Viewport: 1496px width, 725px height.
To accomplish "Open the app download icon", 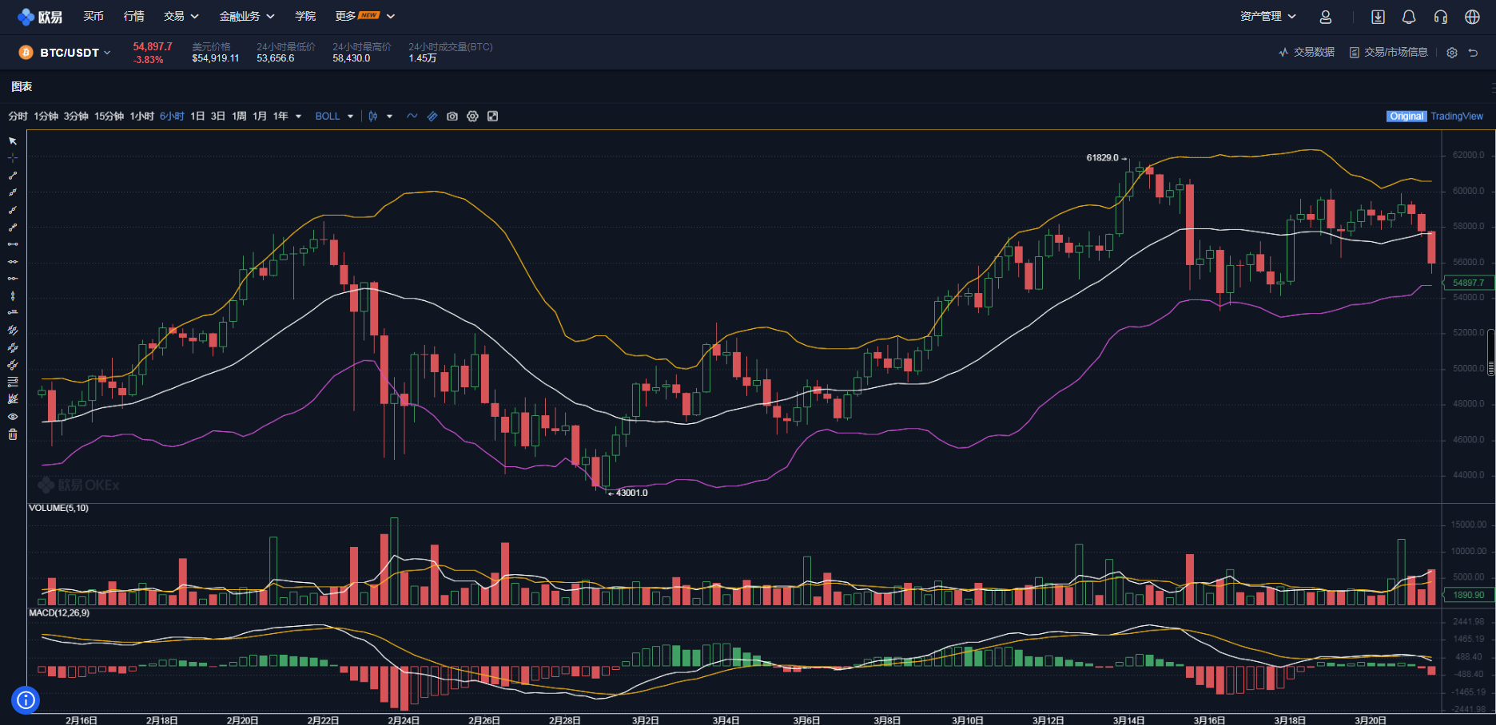I will click(1379, 17).
